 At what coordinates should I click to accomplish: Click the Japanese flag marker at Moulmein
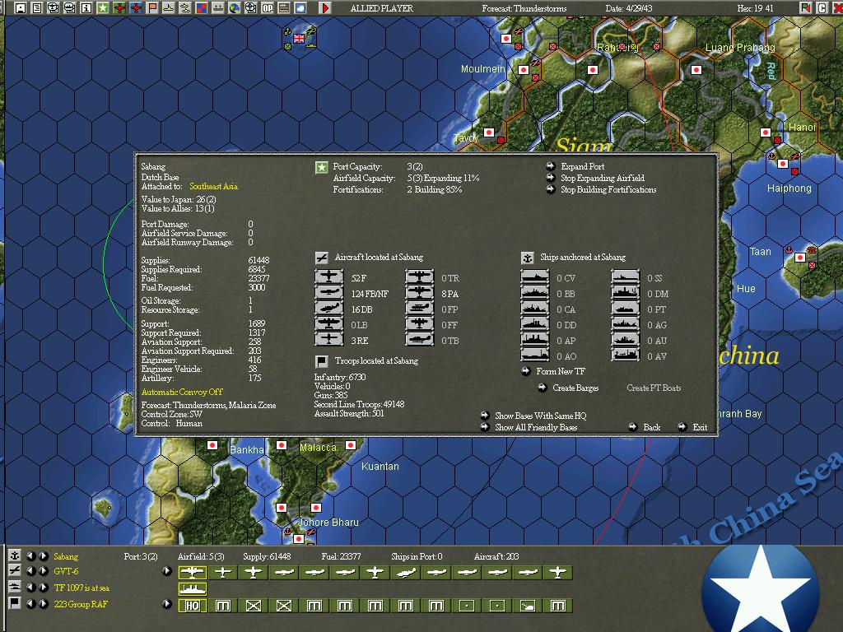point(523,70)
